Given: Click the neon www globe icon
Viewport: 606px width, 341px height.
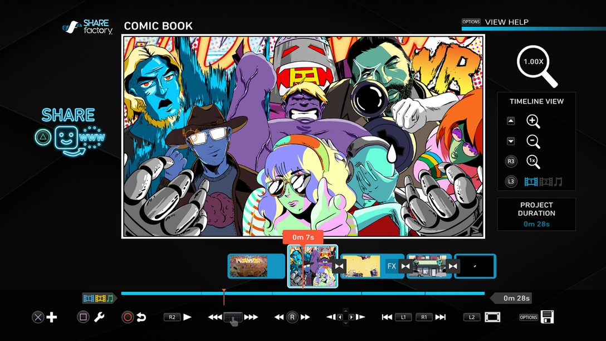Looking at the screenshot, I should pos(92,137).
